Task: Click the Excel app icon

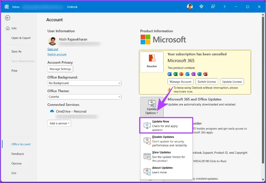Action: pyautogui.click(x=176, y=74)
